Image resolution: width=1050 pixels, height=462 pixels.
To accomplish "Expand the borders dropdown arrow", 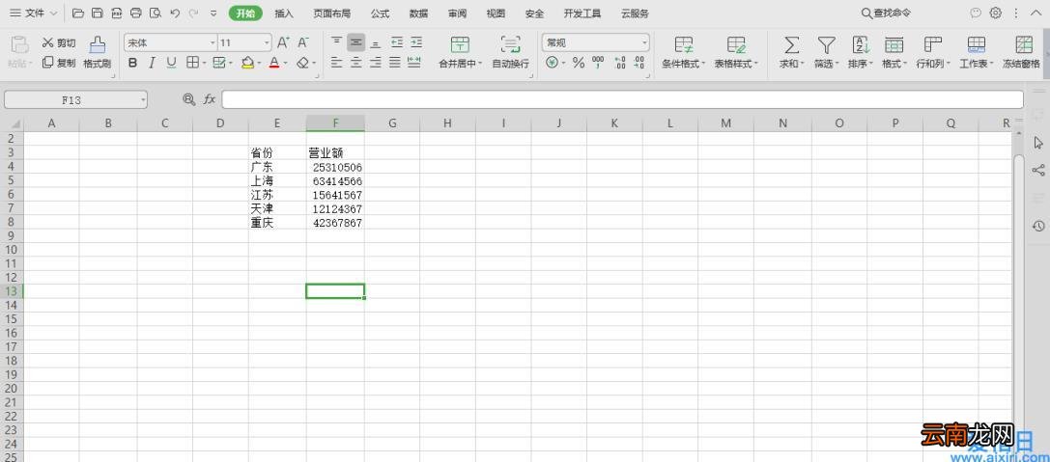I will pos(204,63).
